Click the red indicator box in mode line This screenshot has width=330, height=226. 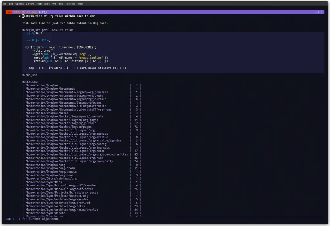point(9,12)
